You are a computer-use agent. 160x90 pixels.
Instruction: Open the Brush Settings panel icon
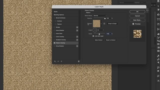click(158, 37)
